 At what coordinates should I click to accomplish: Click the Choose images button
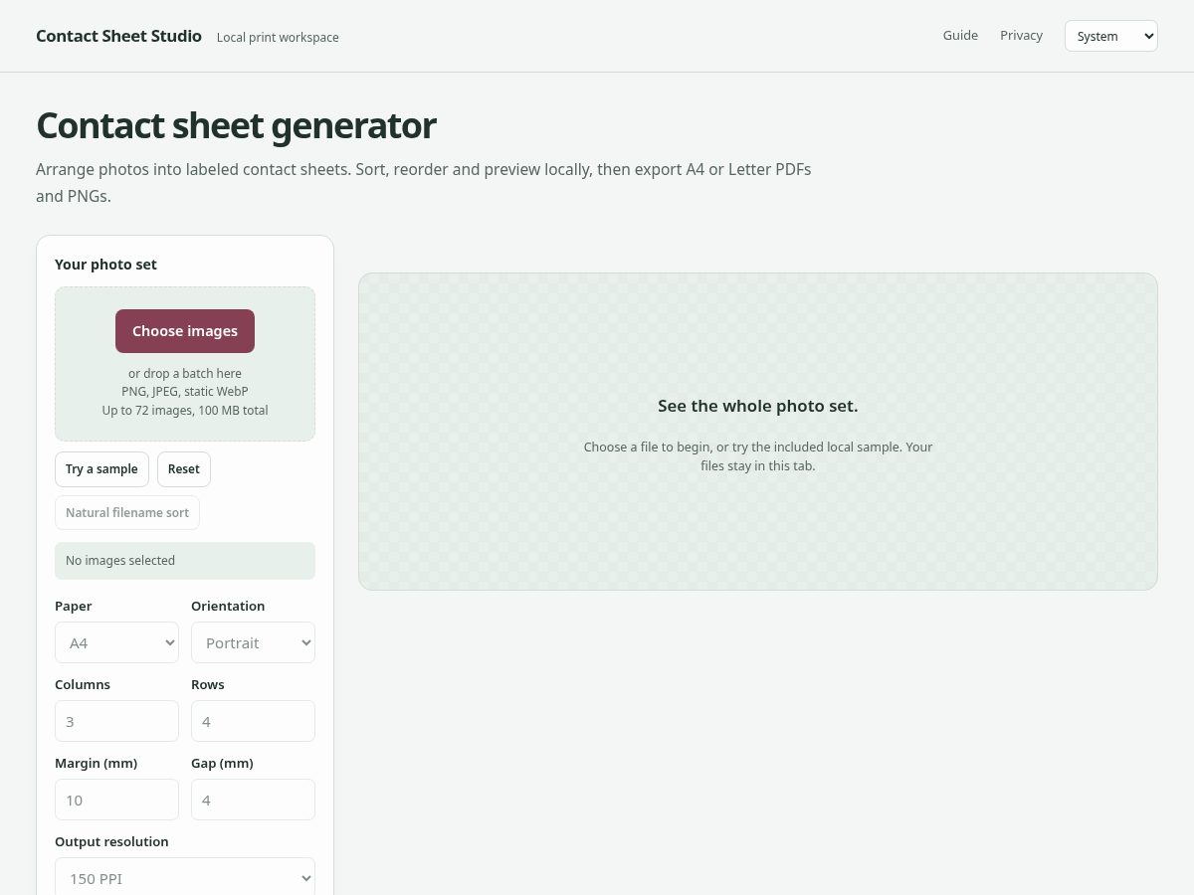click(x=185, y=331)
